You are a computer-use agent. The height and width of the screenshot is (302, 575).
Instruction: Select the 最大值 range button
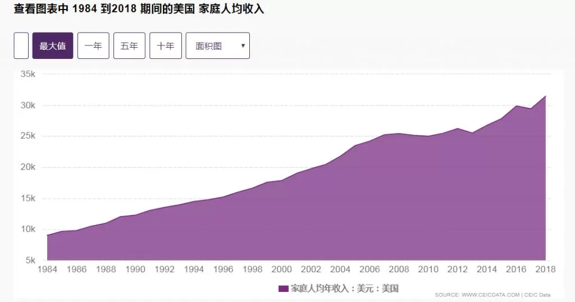52,46
